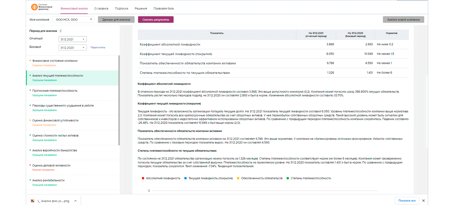Expand Отчетный period date dropdown
Image resolution: width=454 pixels, height=205 pixels.
[x=73, y=39]
